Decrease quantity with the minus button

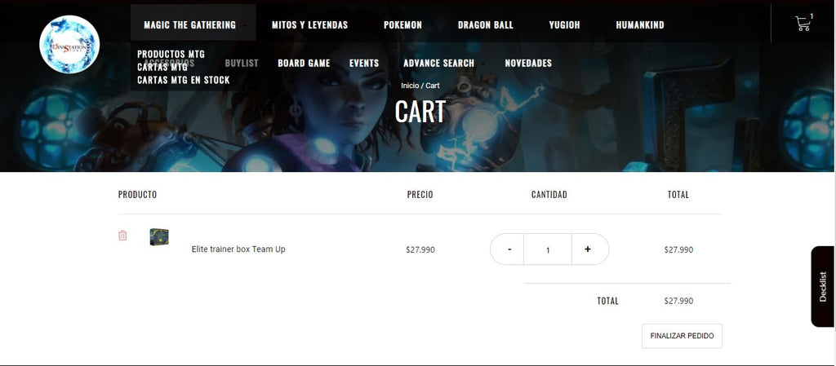pyautogui.click(x=509, y=249)
